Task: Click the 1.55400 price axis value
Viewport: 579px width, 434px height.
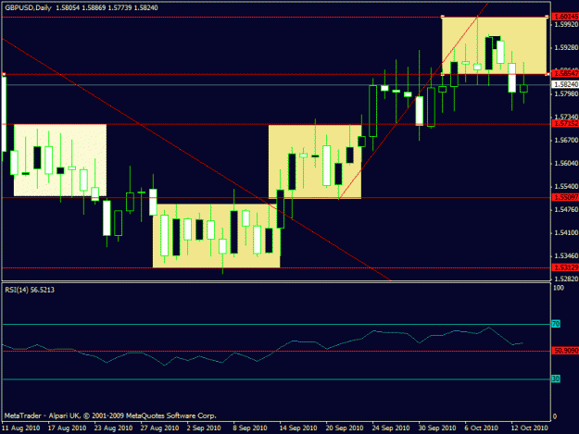Action: (x=566, y=187)
